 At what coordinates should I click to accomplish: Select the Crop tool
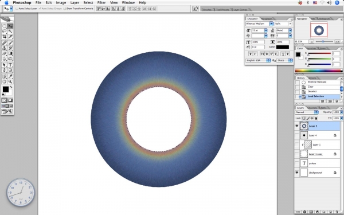pos(4,37)
